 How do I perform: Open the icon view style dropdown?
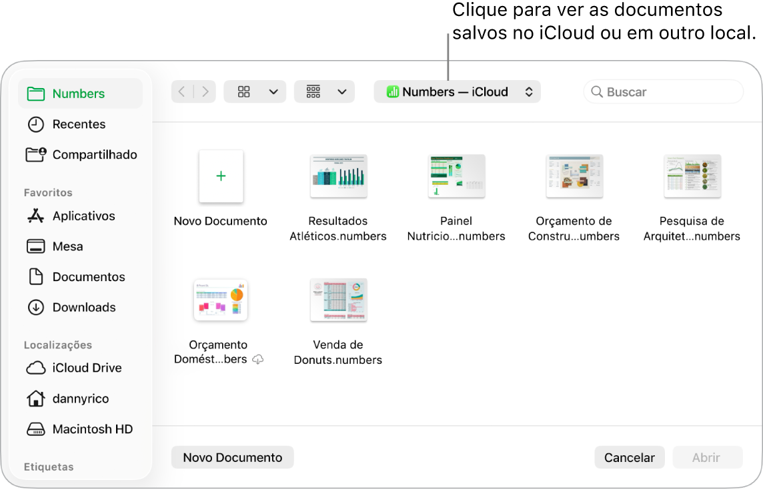click(x=255, y=91)
